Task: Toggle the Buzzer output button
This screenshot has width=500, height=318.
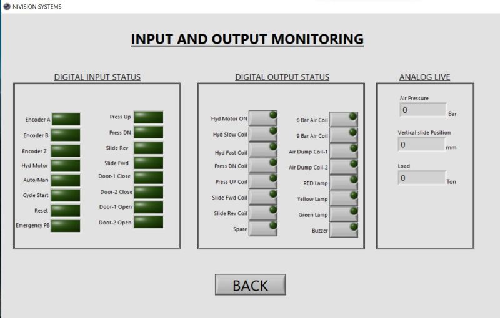Action: pos(344,230)
